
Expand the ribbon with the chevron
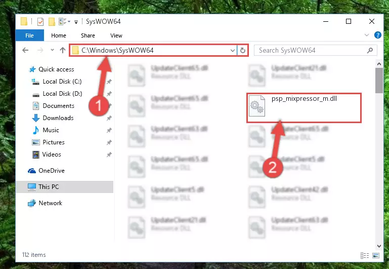pyautogui.click(x=367, y=35)
